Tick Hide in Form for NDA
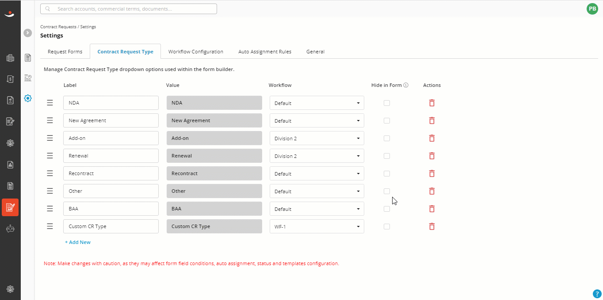Screen dimensions: 603x300 387,103
